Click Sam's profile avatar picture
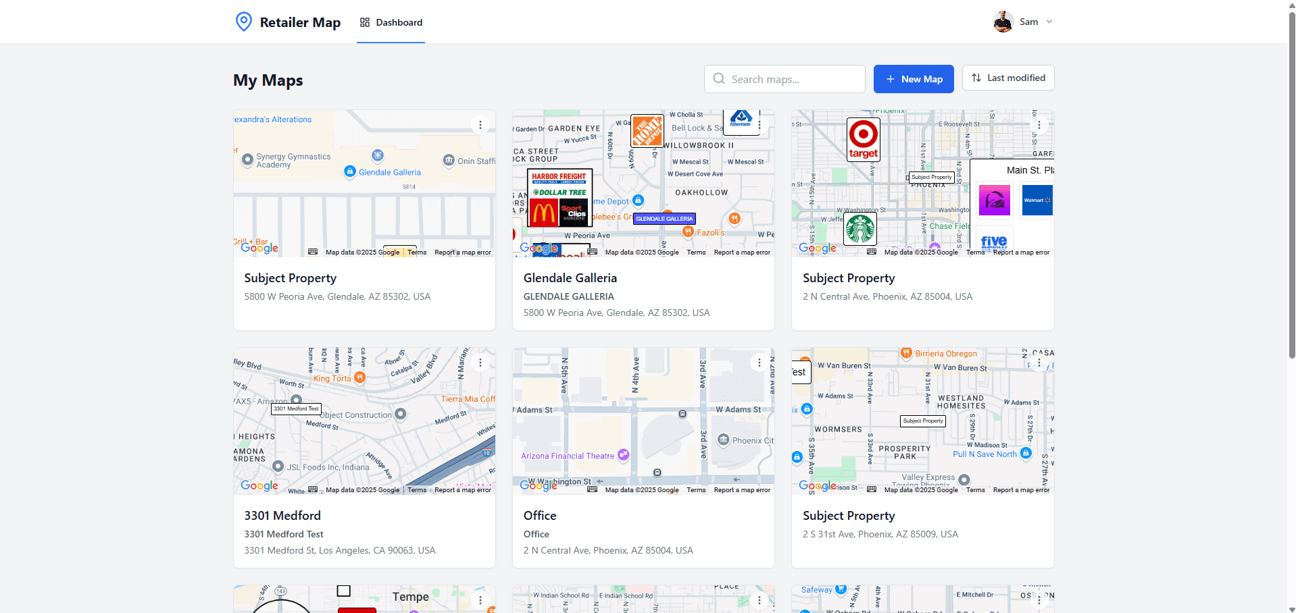Image resolution: width=1296 pixels, height=613 pixels. (1003, 21)
